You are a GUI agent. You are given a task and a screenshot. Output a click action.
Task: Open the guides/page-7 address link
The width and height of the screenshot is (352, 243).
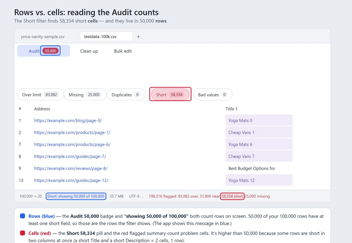(70, 157)
